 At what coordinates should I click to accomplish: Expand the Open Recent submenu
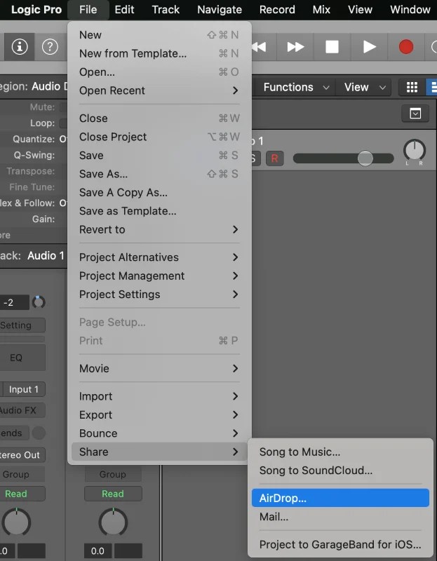(159, 90)
